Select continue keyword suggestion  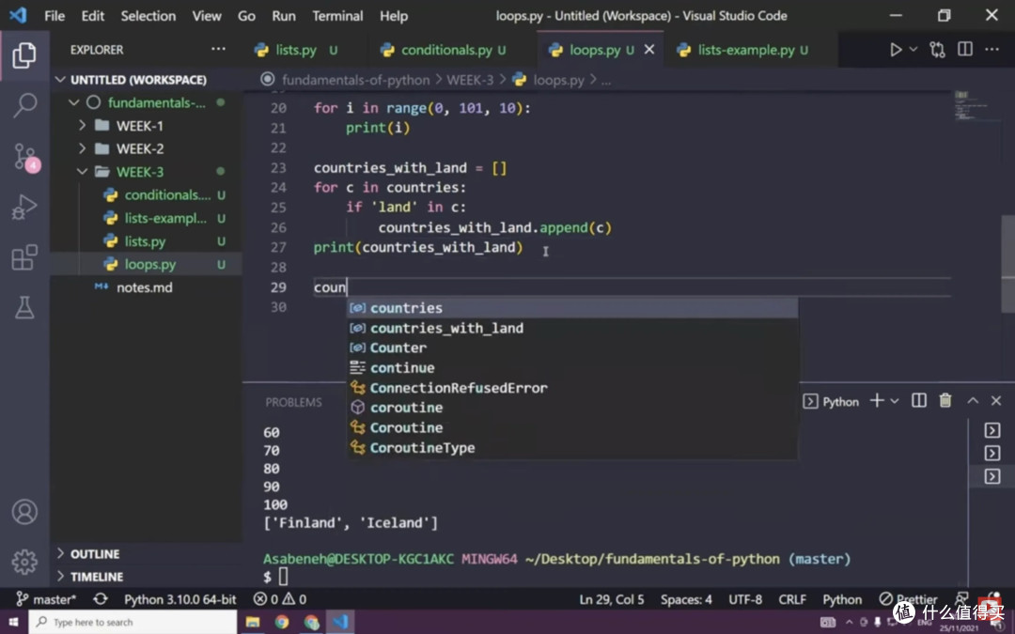tap(573, 367)
